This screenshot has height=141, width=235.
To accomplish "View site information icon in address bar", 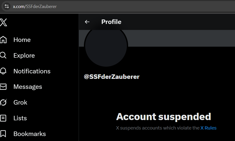I will tap(7, 6).
